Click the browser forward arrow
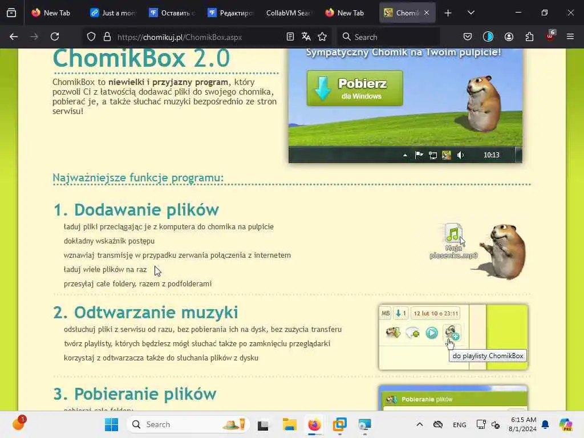The height and width of the screenshot is (438, 584). point(34,37)
